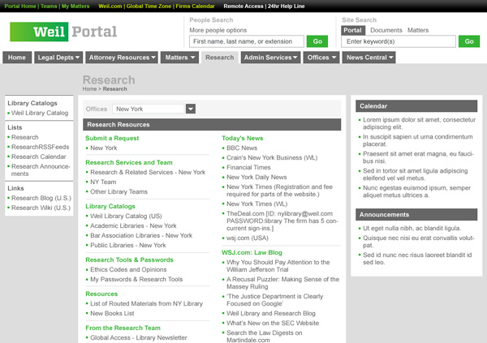The height and width of the screenshot is (343, 487).
Task: Open Research Wiki (U.S.) link
Action: click(x=41, y=208)
